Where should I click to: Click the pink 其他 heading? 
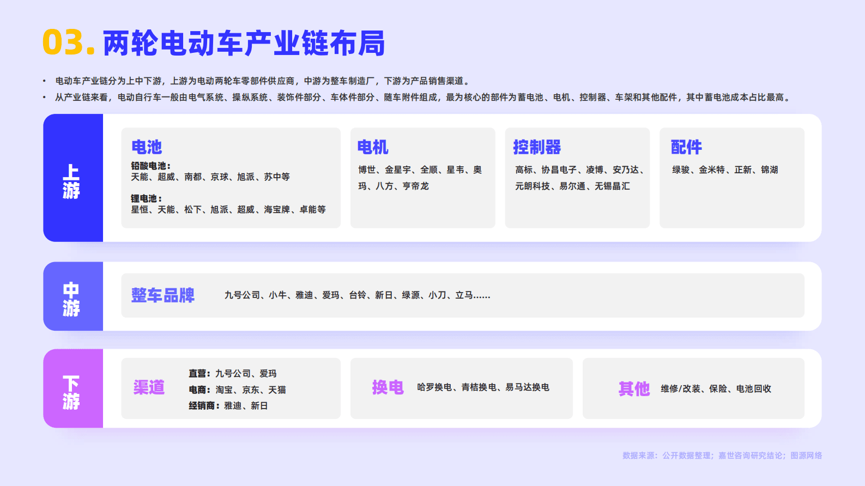coord(634,389)
